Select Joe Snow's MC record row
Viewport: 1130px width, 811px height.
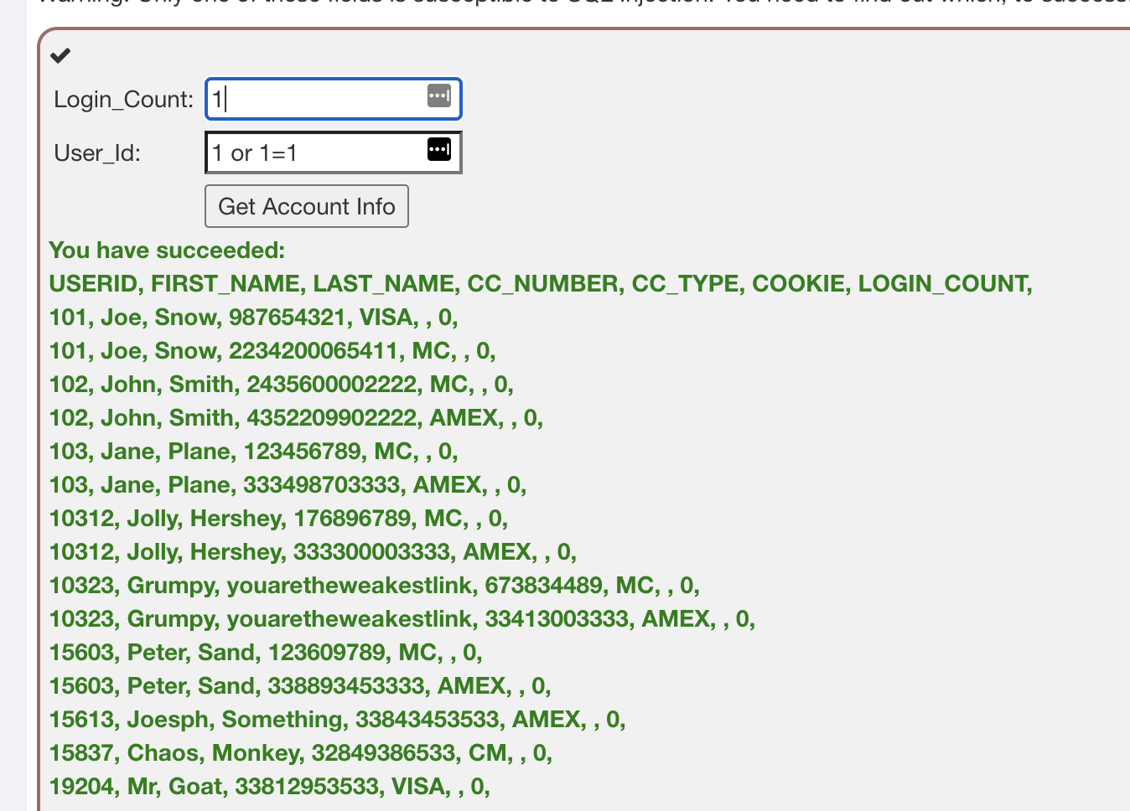(272, 351)
